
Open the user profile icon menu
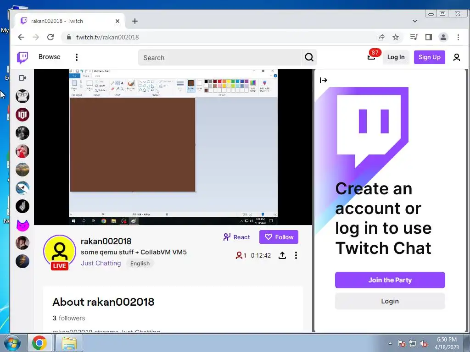[457, 57]
